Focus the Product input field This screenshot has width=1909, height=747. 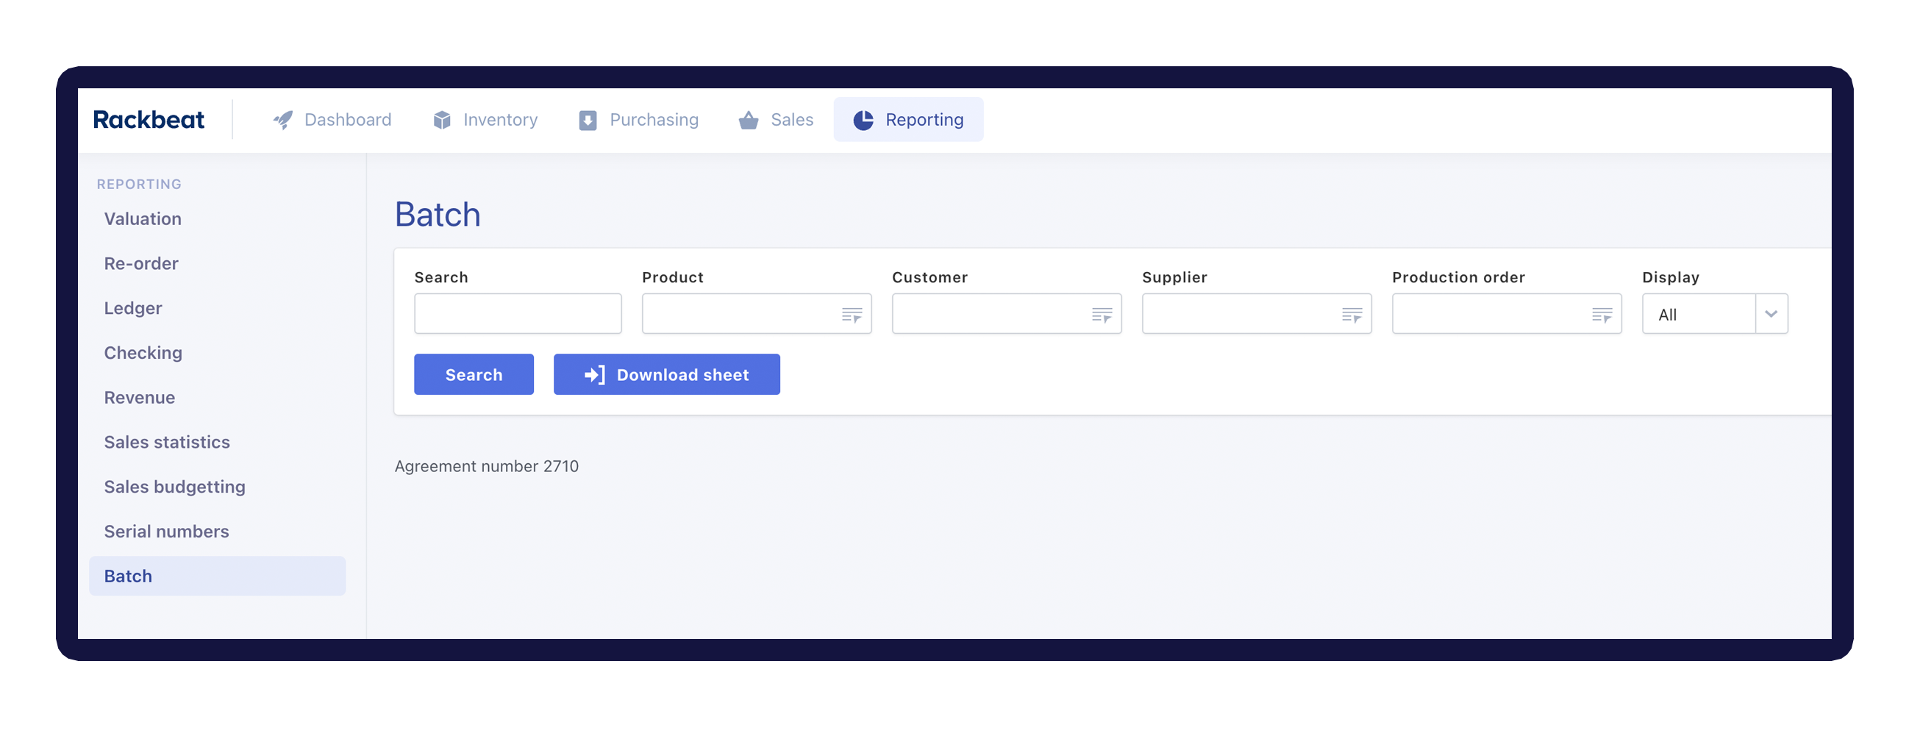click(x=756, y=313)
